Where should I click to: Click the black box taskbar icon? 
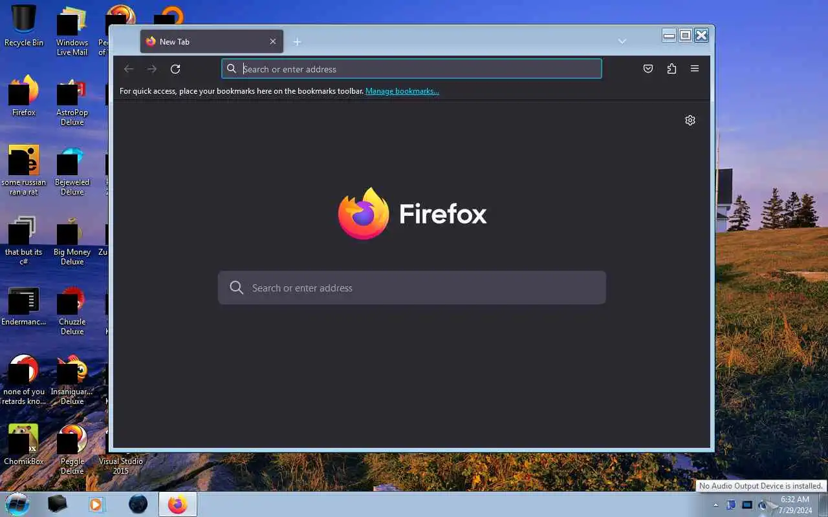(x=58, y=504)
